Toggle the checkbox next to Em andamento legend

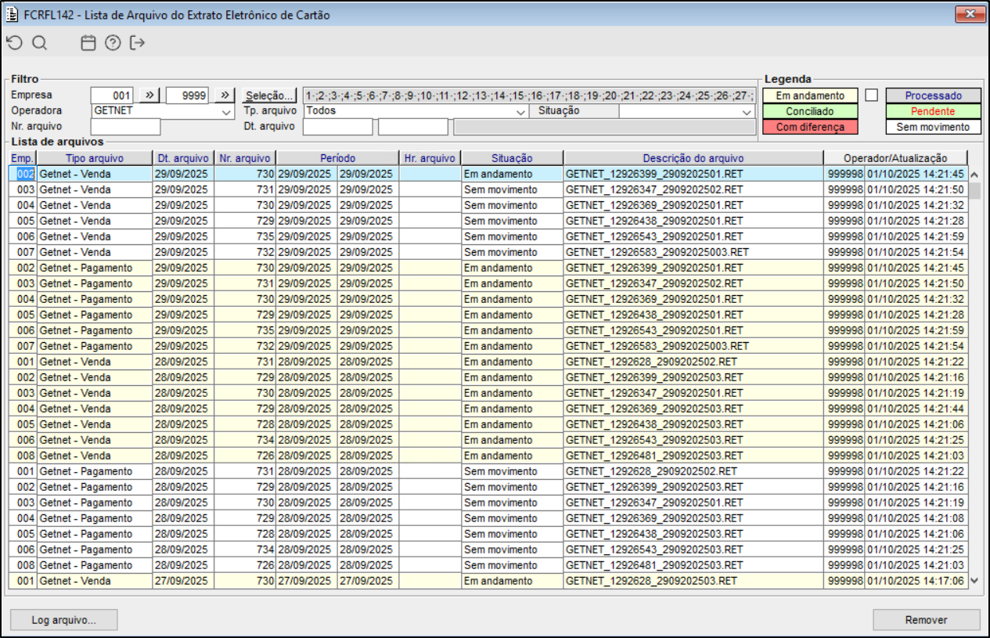[x=872, y=96]
